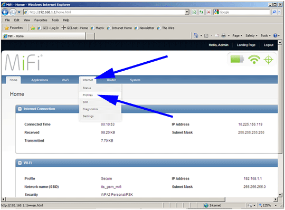Open the Favorites menu in menu bar
The width and height of the screenshot is (285, 210).
click(x=41, y=20)
